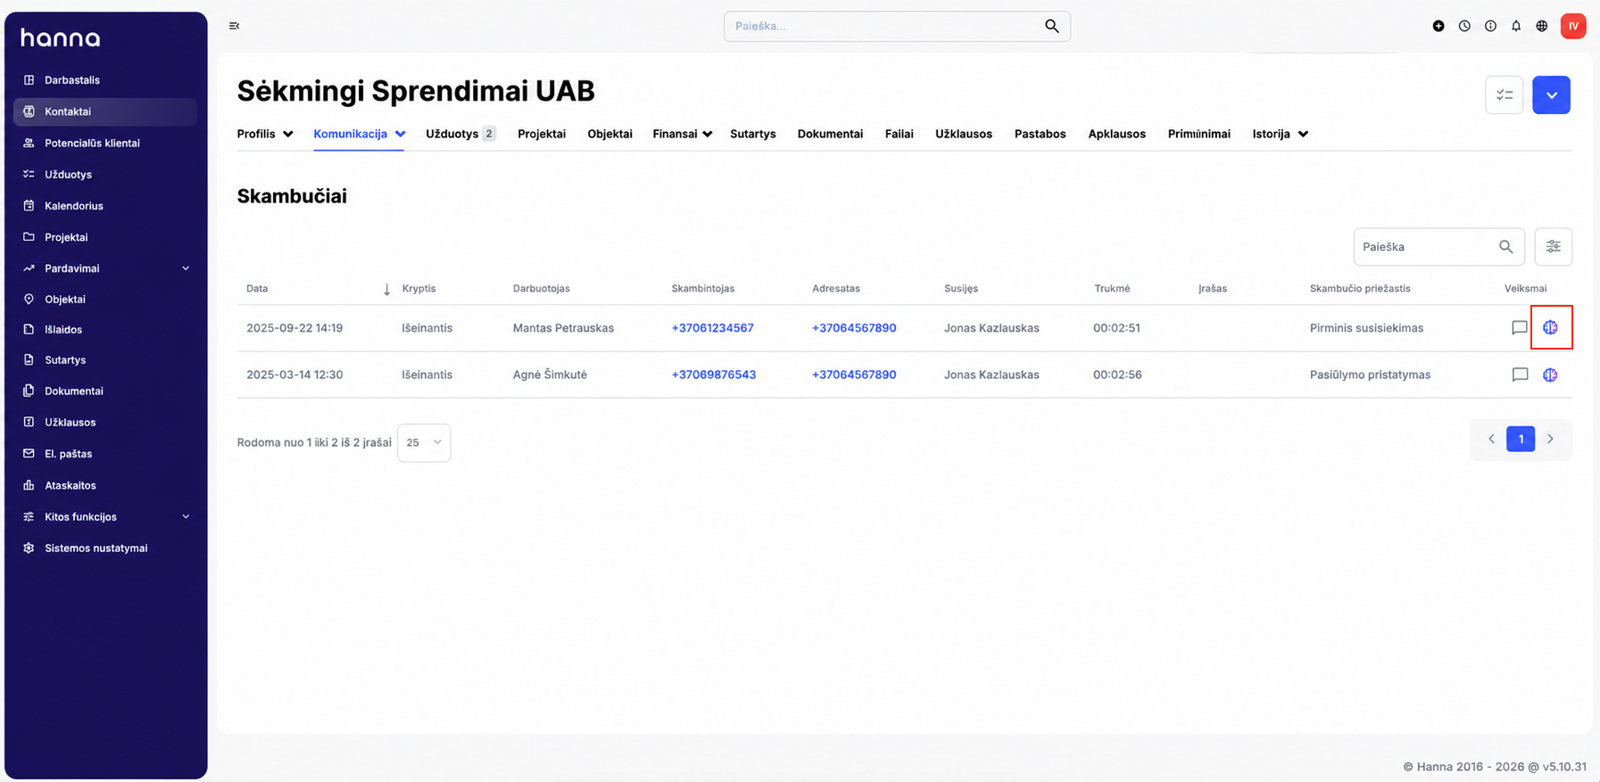
Task: Expand the Finansai tab dropdown
Action: [683, 134]
